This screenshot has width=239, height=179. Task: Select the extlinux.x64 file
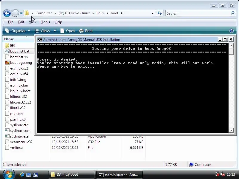click(x=17, y=74)
